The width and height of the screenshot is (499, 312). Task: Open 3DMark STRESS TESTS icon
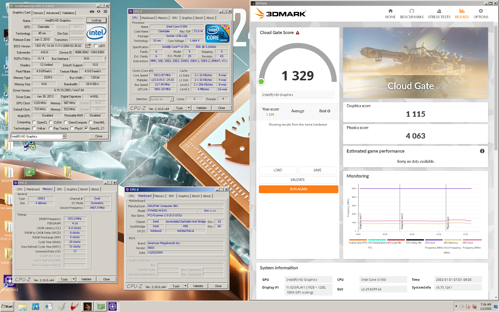pyautogui.click(x=439, y=11)
